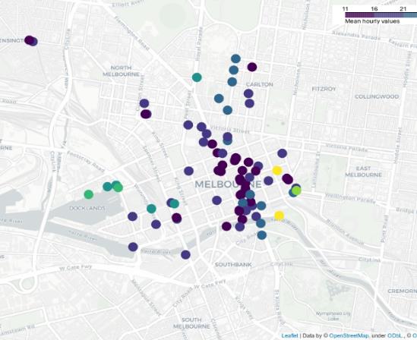The image size is (417, 340).
Task: Click the SOUTH MELBOURNE label
Action: (x=191, y=323)
